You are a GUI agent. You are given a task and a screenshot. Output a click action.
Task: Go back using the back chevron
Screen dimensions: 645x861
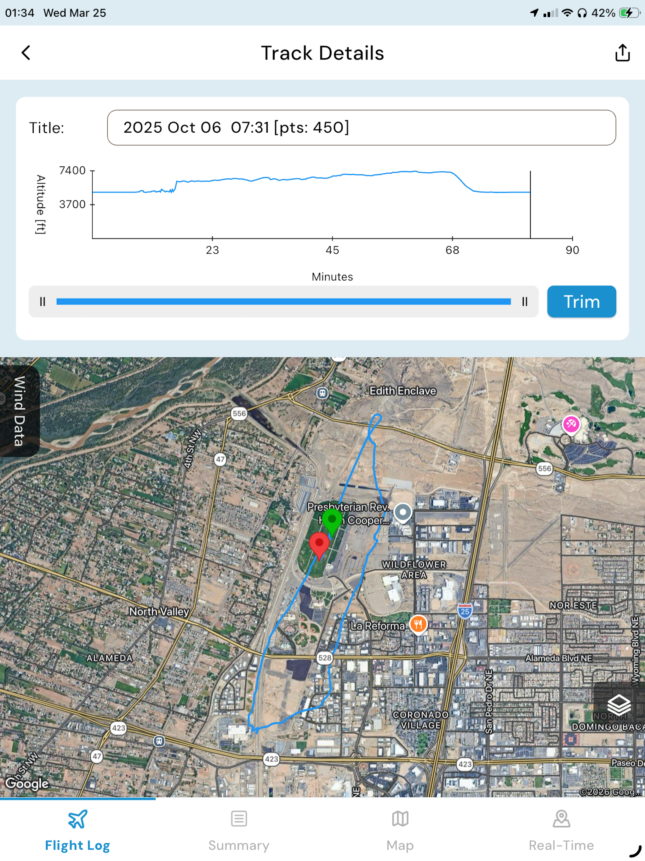(x=26, y=53)
